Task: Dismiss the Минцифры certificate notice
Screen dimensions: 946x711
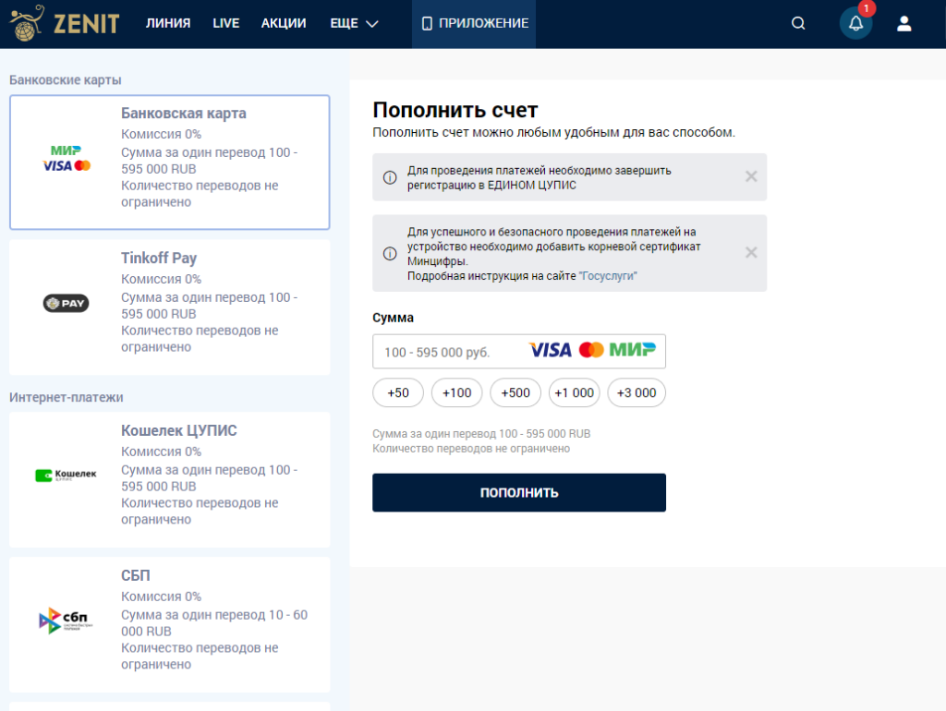Action: [x=751, y=252]
